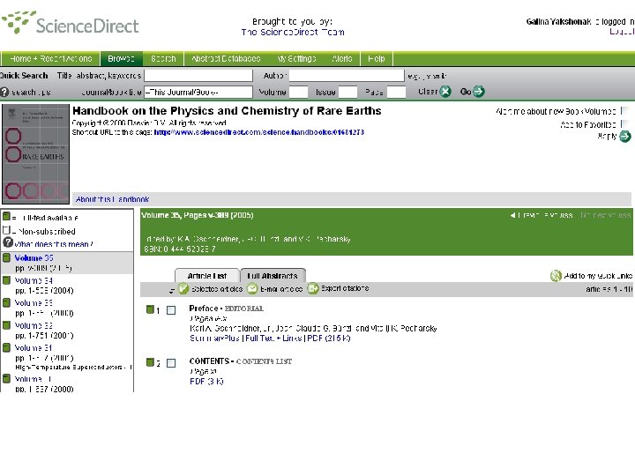Click the Selected articles checkmark icon
The width and height of the screenshot is (635, 476).
click(183, 288)
